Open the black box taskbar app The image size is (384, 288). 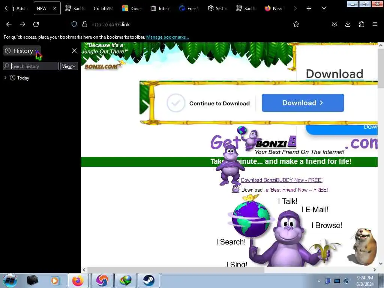click(x=32, y=280)
